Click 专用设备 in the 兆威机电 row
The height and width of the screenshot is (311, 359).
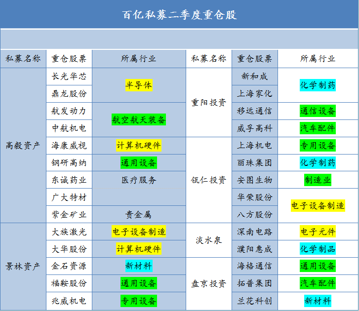(x=139, y=301)
